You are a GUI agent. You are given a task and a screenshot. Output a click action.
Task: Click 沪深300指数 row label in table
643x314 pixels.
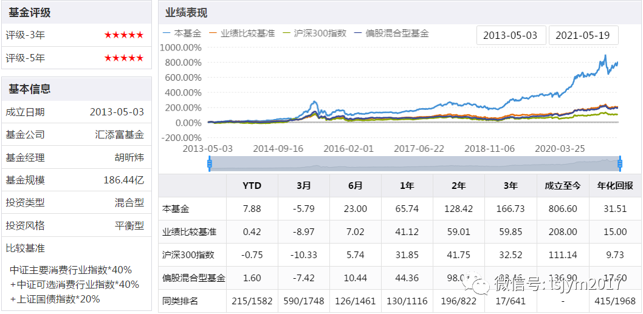coord(188,255)
